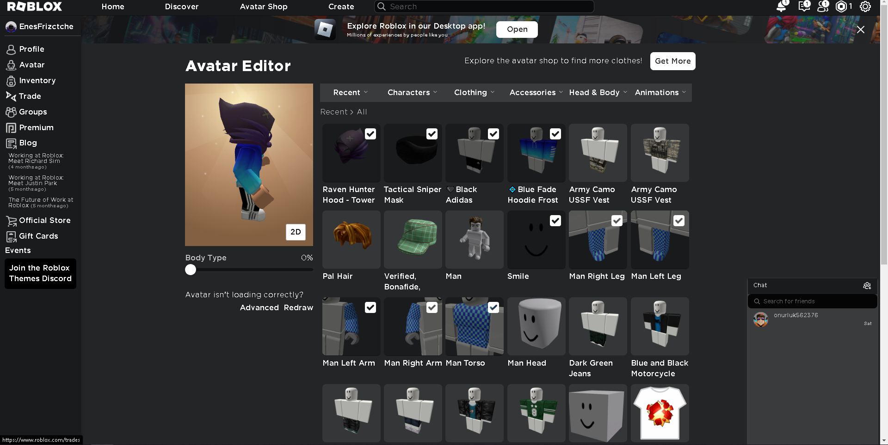Open the Premium sidebar icon
The image size is (888, 445).
tap(11, 128)
